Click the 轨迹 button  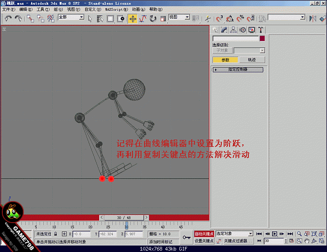pos(252,60)
